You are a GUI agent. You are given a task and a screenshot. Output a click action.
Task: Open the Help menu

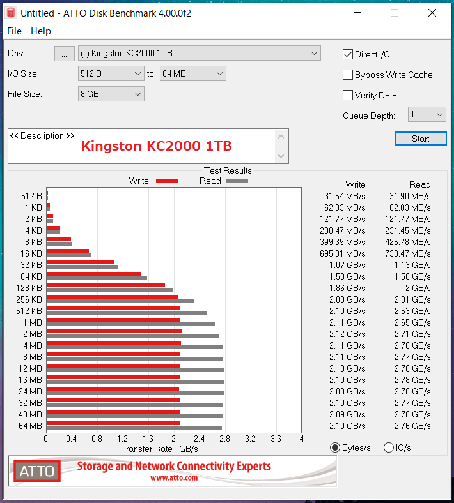tap(41, 31)
